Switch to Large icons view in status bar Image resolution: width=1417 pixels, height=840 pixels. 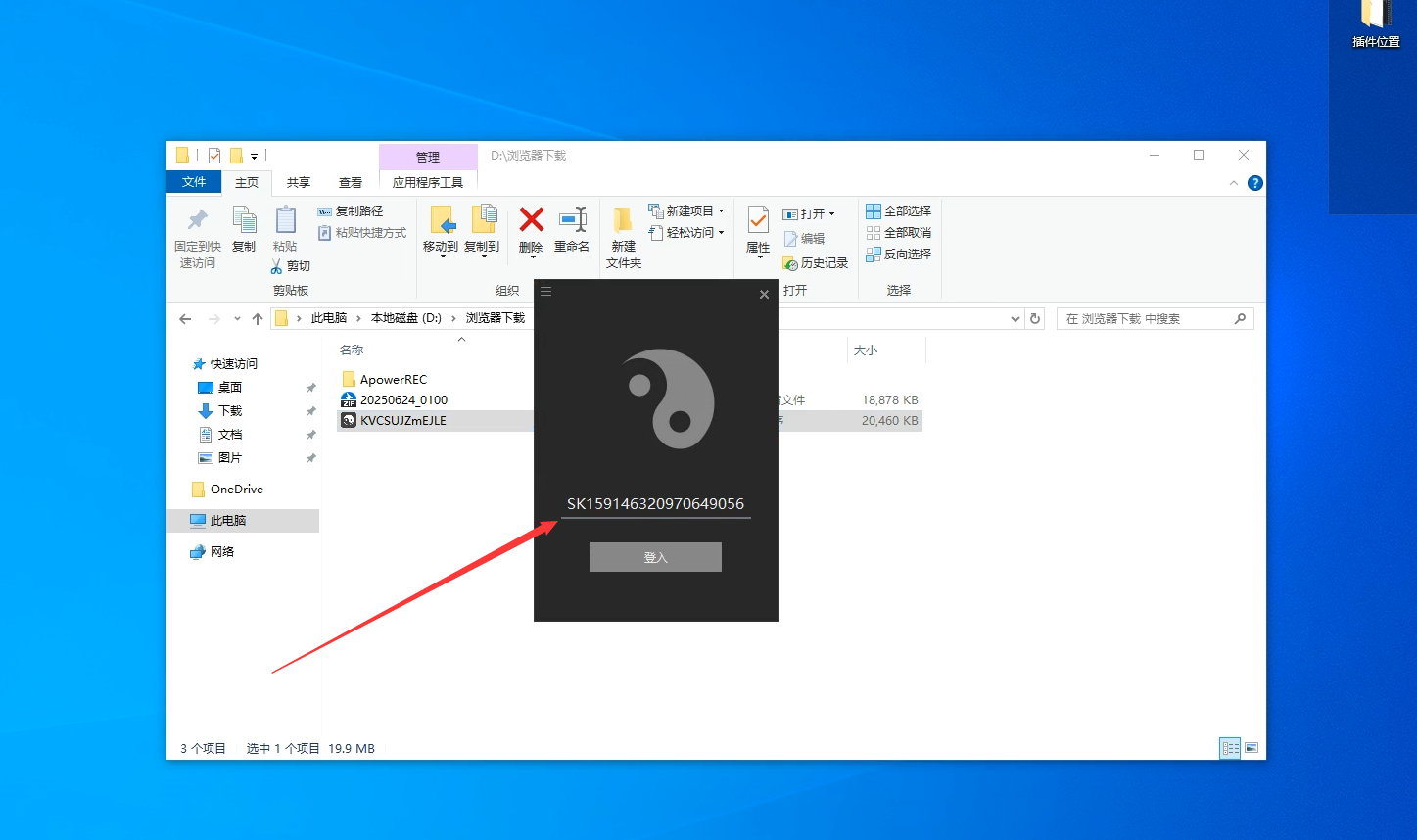(x=1252, y=748)
